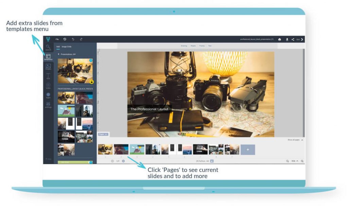Open the File menu
This screenshot has height=206, width=348.
point(57,39)
